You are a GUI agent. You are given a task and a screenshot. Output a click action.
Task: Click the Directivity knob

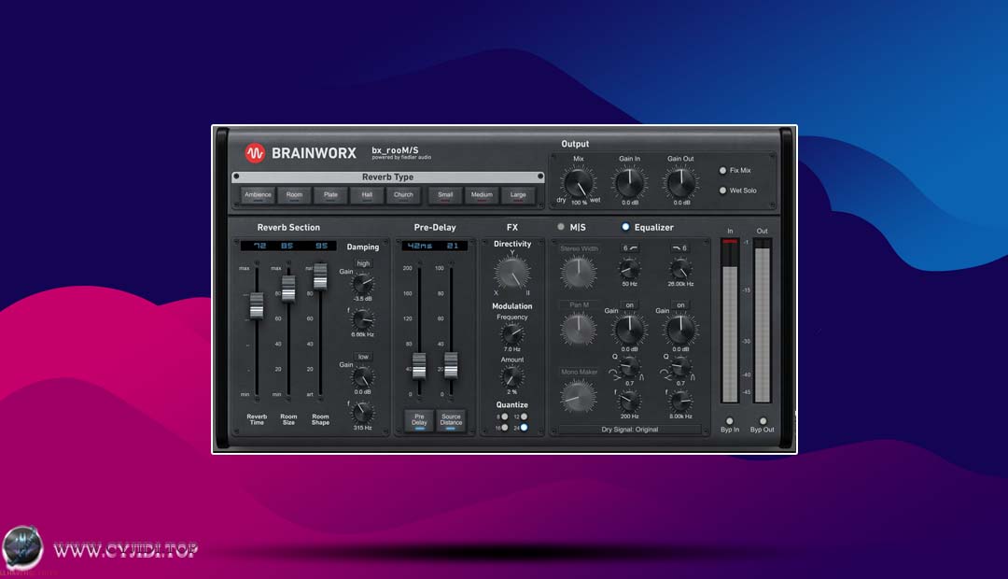512,273
